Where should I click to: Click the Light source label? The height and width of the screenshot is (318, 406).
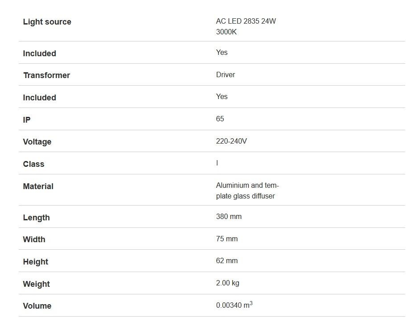tap(47, 22)
